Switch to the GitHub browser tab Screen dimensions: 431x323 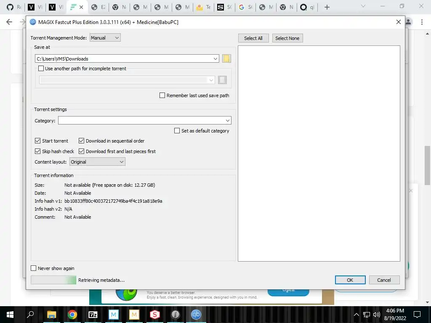[x=14, y=7]
